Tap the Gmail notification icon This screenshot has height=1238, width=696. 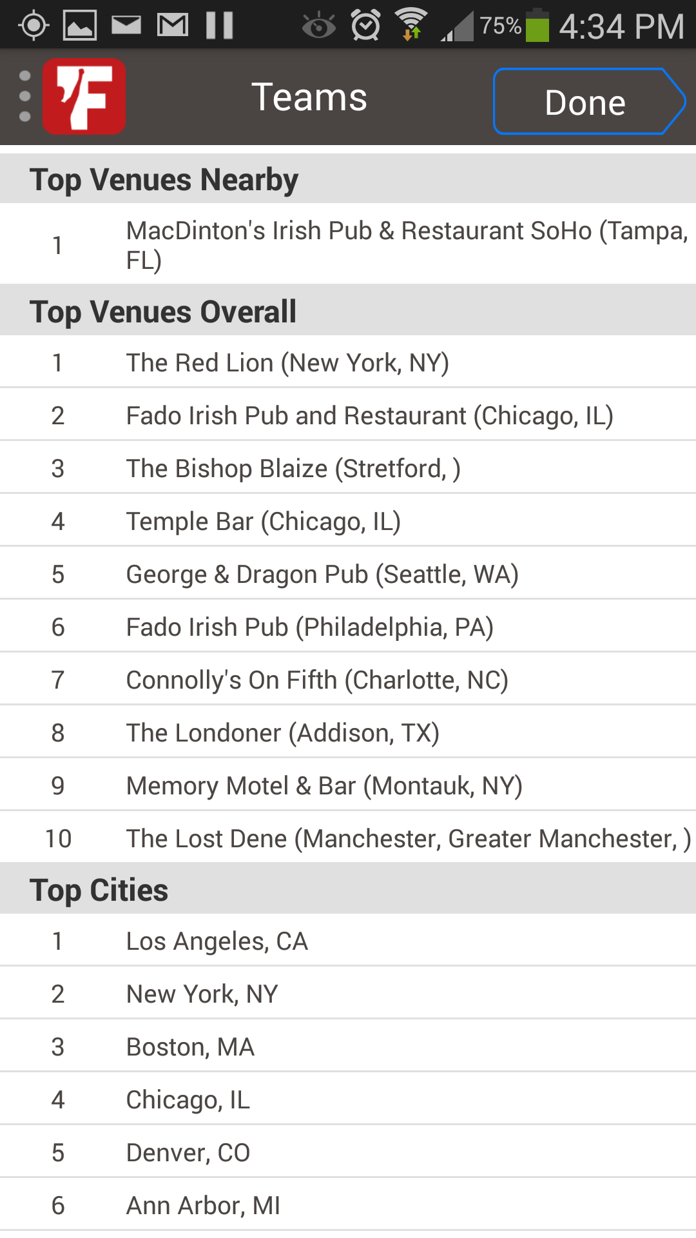coord(173,26)
